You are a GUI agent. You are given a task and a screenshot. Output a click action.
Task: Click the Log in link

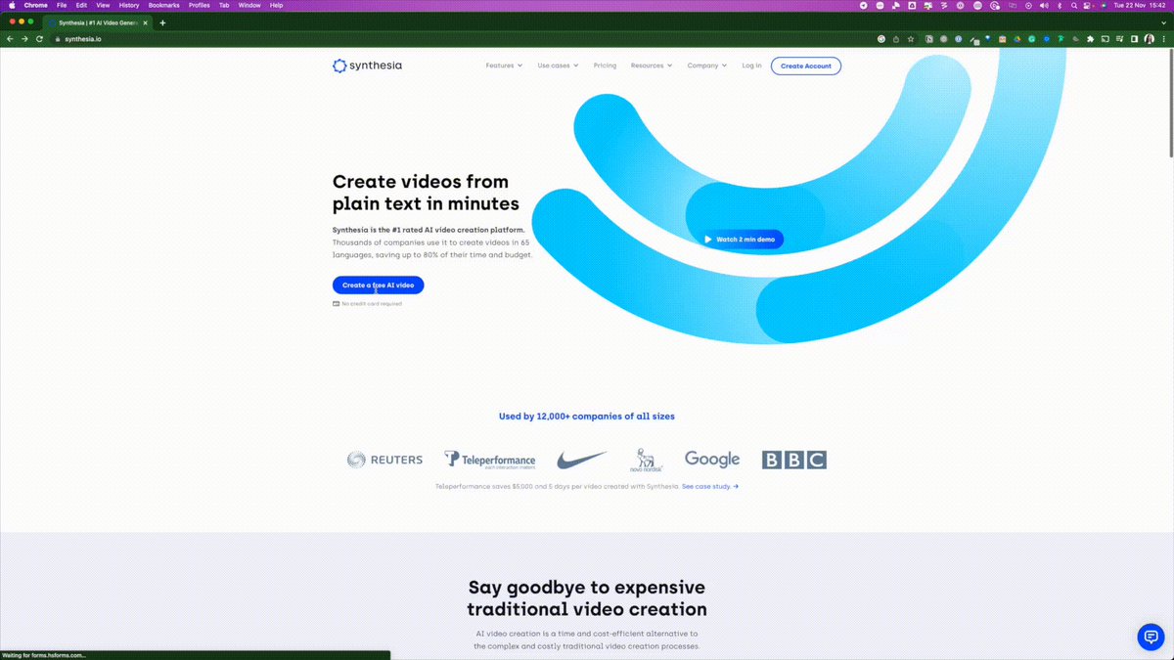[x=751, y=66]
